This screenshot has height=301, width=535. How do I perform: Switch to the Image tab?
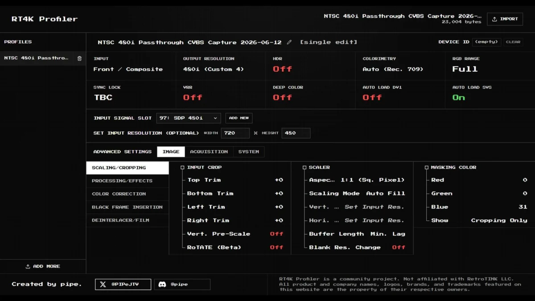pyautogui.click(x=171, y=152)
